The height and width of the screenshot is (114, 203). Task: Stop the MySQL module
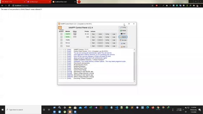tap(93, 37)
